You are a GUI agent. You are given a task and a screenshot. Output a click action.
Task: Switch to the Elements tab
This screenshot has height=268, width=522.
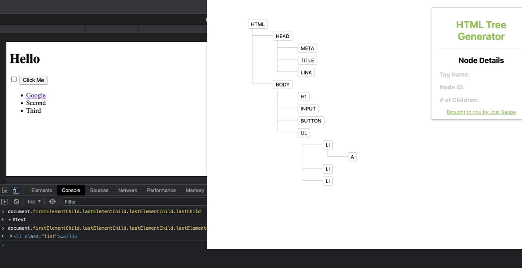coord(41,190)
